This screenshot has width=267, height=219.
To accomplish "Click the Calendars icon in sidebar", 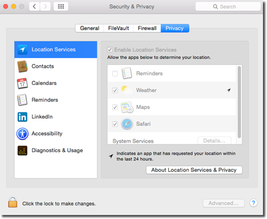I will pyautogui.click(x=22, y=83).
